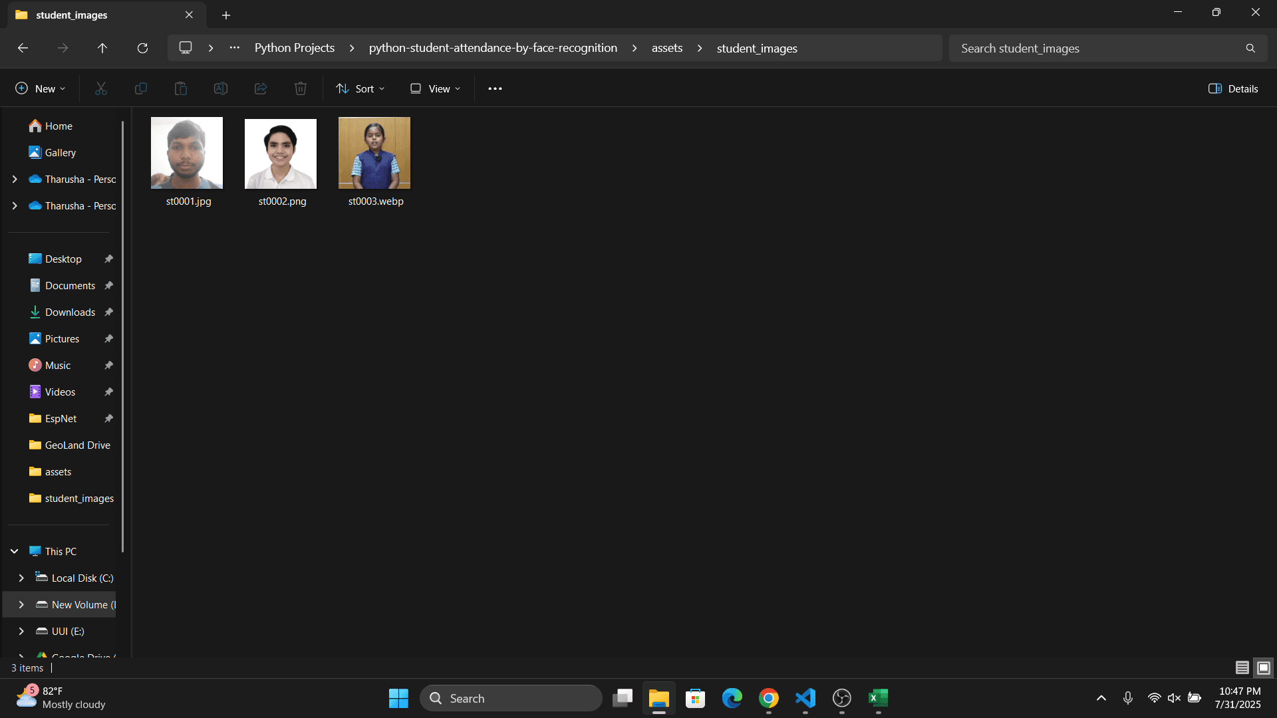Open the Sort dropdown menu
The image size is (1277, 718).
point(360,88)
